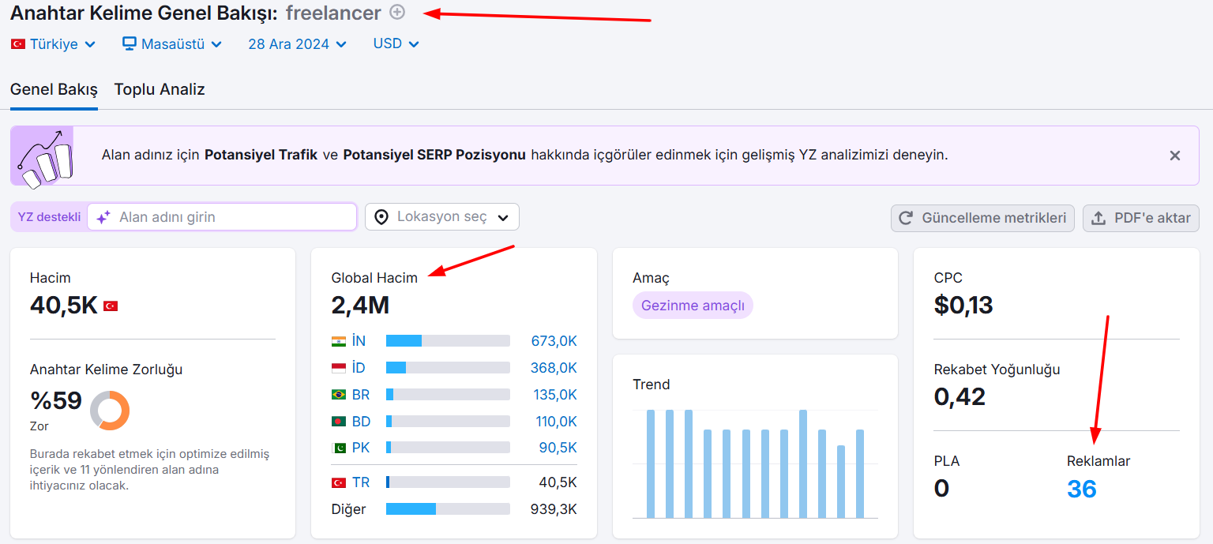Expand the Lokasyon seç selector
Screen dimensions: 1213x544
click(442, 217)
